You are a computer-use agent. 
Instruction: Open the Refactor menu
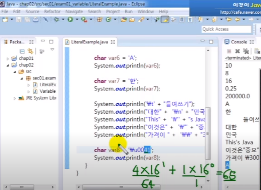coord(52,12)
